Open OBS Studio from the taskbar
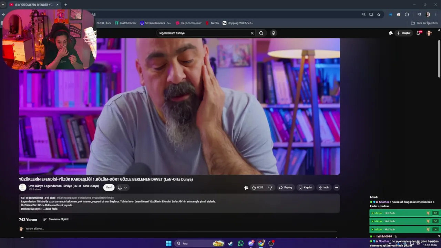The image size is (441, 248). point(271,244)
